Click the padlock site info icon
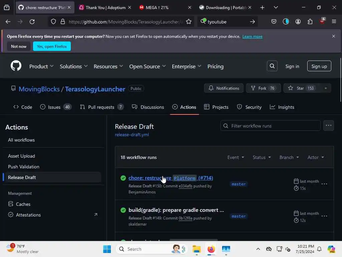The height and width of the screenshot is (257, 342). pyautogui.click(x=63, y=22)
